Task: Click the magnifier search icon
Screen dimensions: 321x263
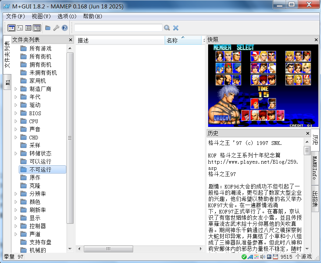Action: 167,28
